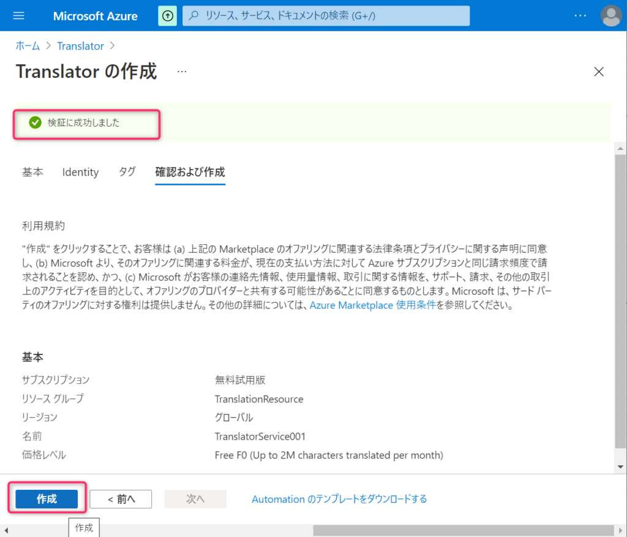Click the 価格レベル label
The width and height of the screenshot is (627, 537).
point(44,455)
